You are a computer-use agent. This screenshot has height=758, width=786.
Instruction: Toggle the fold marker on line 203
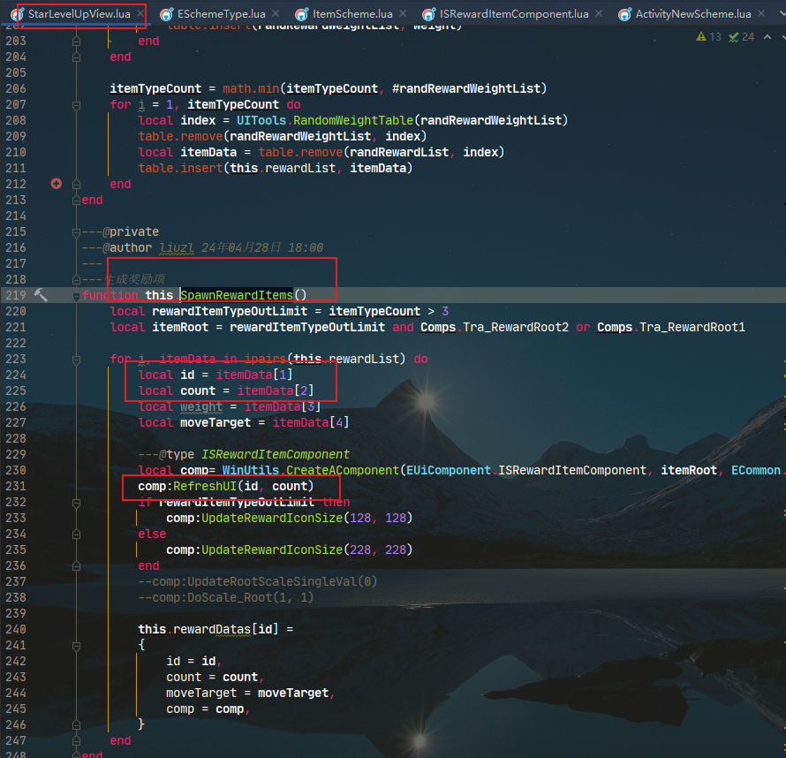76,42
